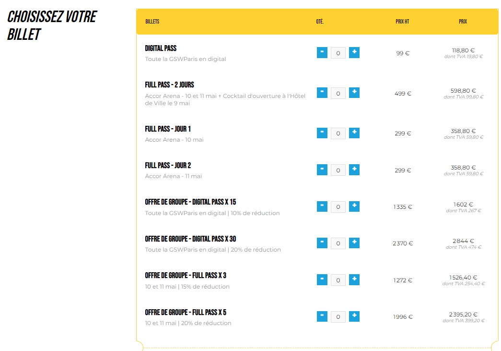
Task: Select quantity box for Full Pass x 5 offer
Action: [338, 317]
